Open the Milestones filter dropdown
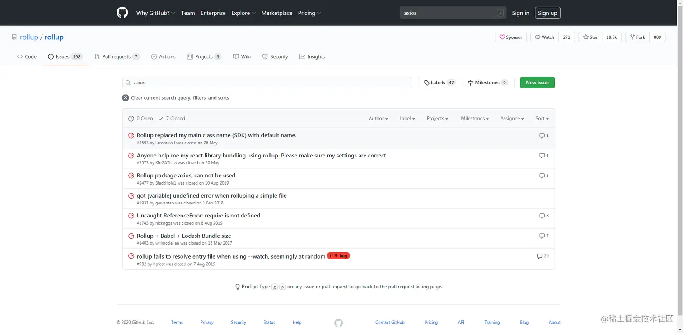The image size is (683, 333). coord(475,118)
